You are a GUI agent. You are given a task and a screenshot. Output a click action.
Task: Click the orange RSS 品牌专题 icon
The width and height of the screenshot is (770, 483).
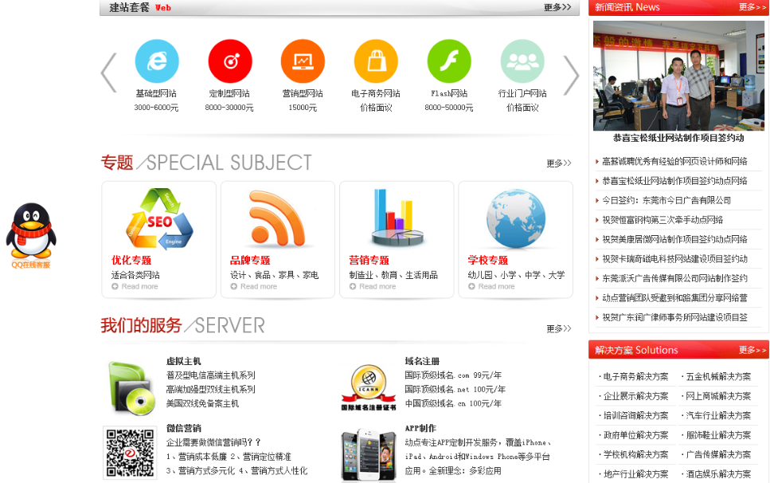point(277,218)
